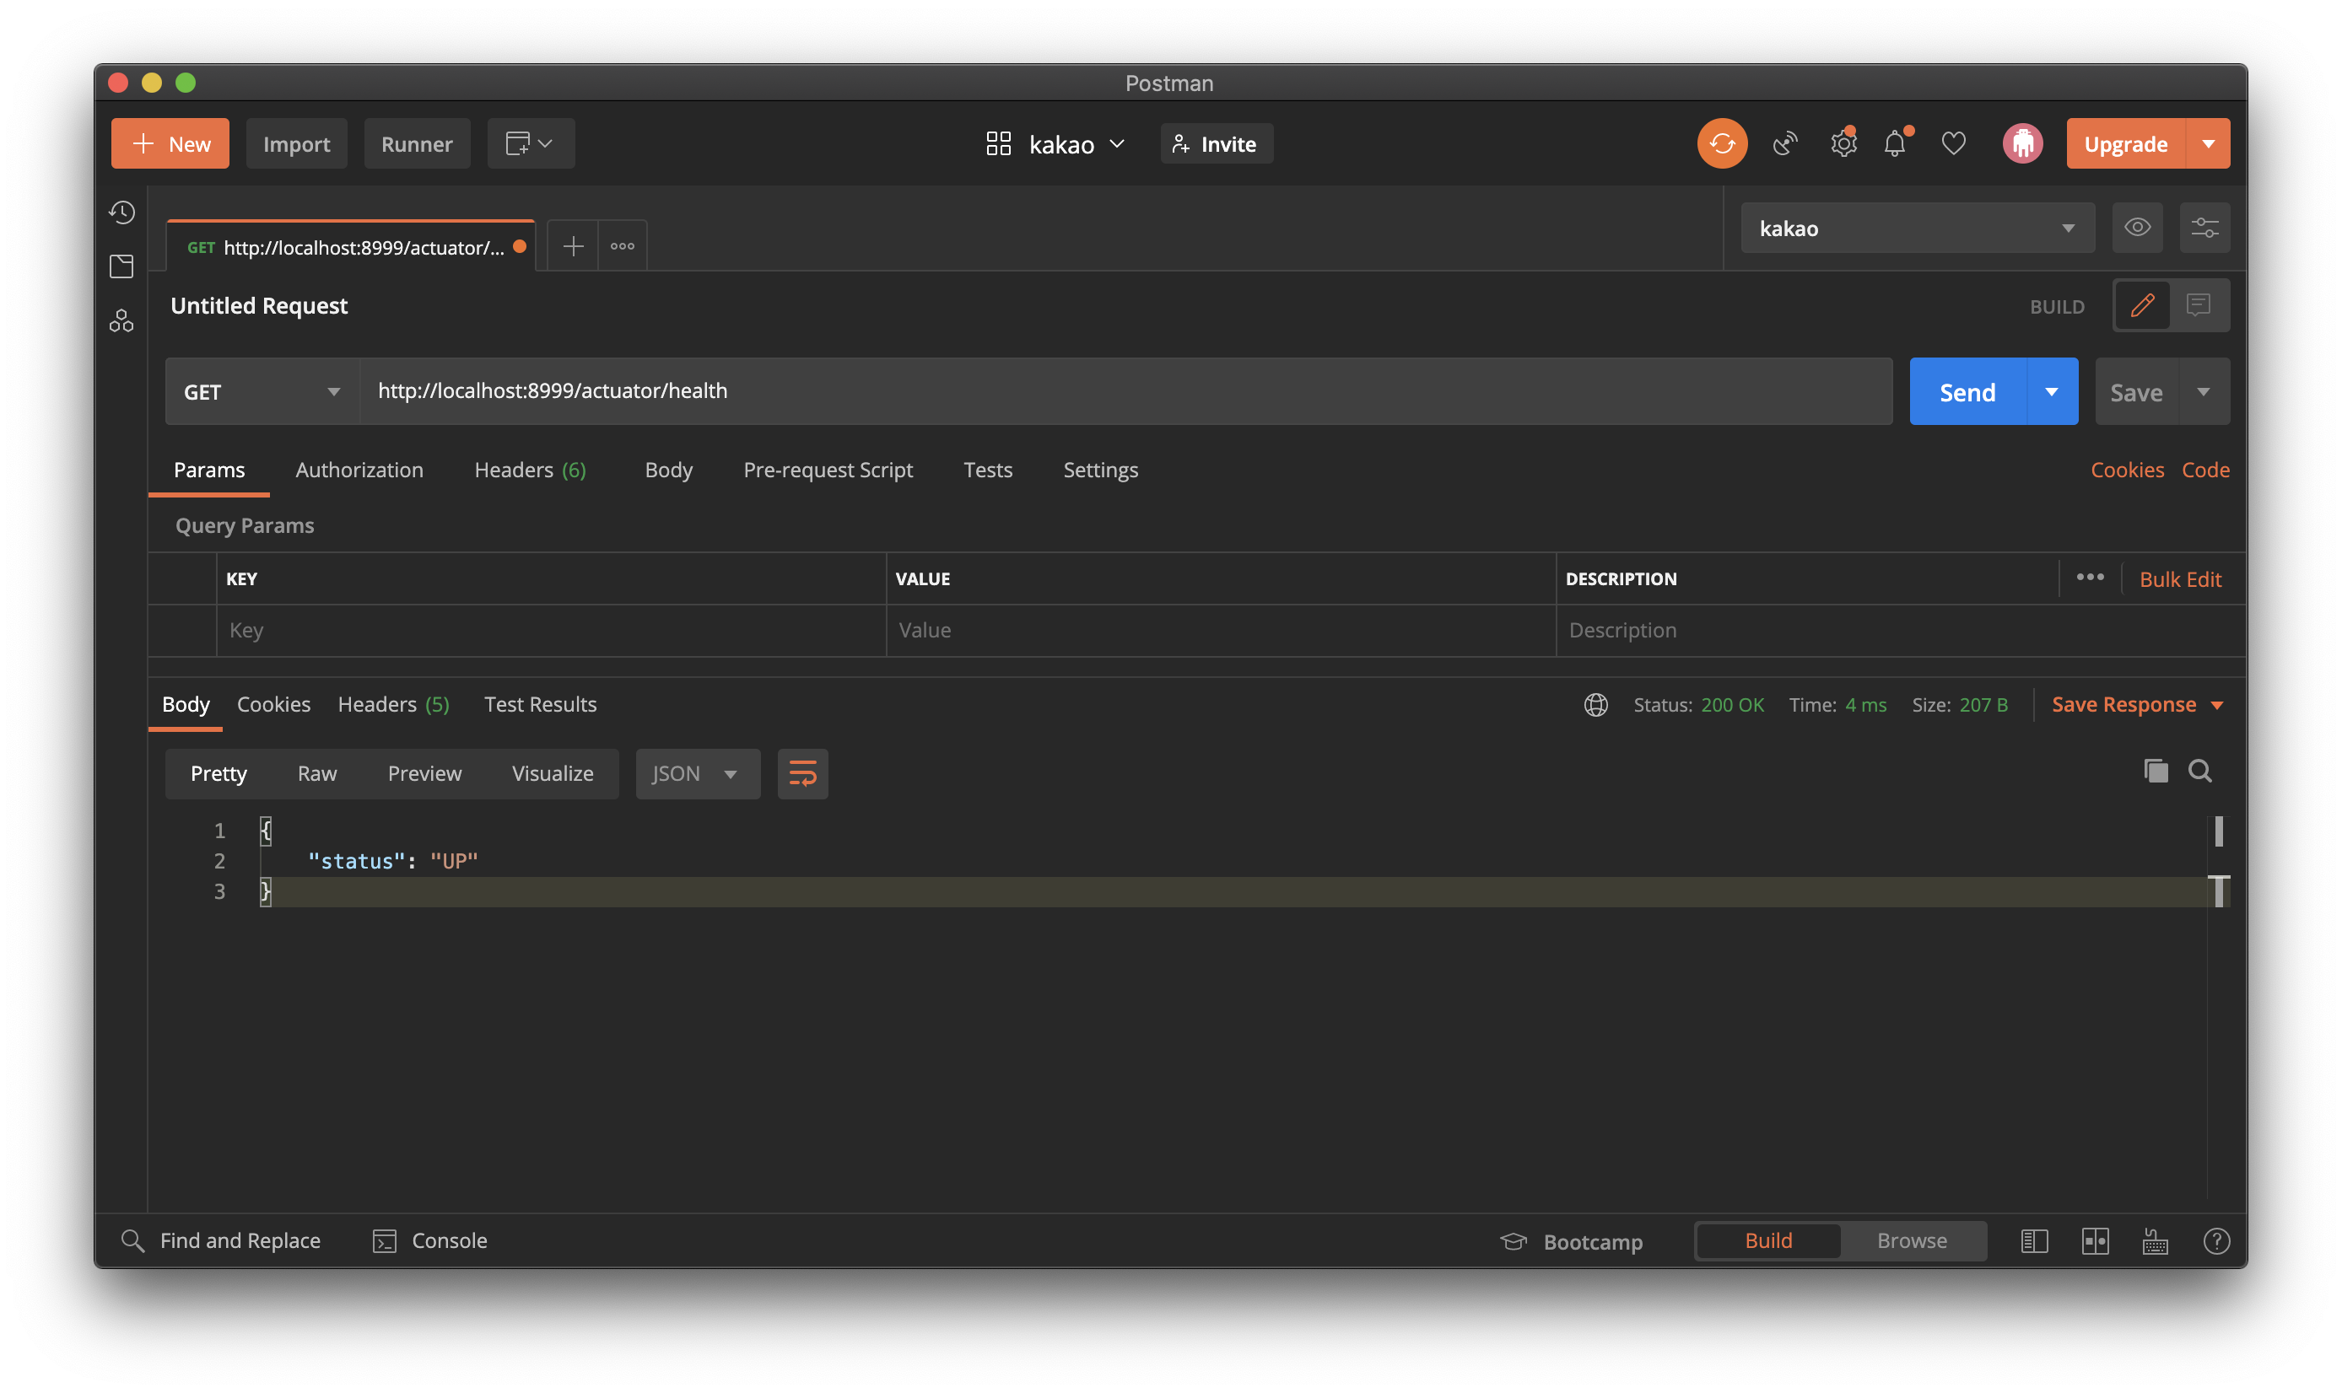This screenshot has width=2342, height=1393.
Task: Open the request Settings tab
Action: (x=1099, y=470)
